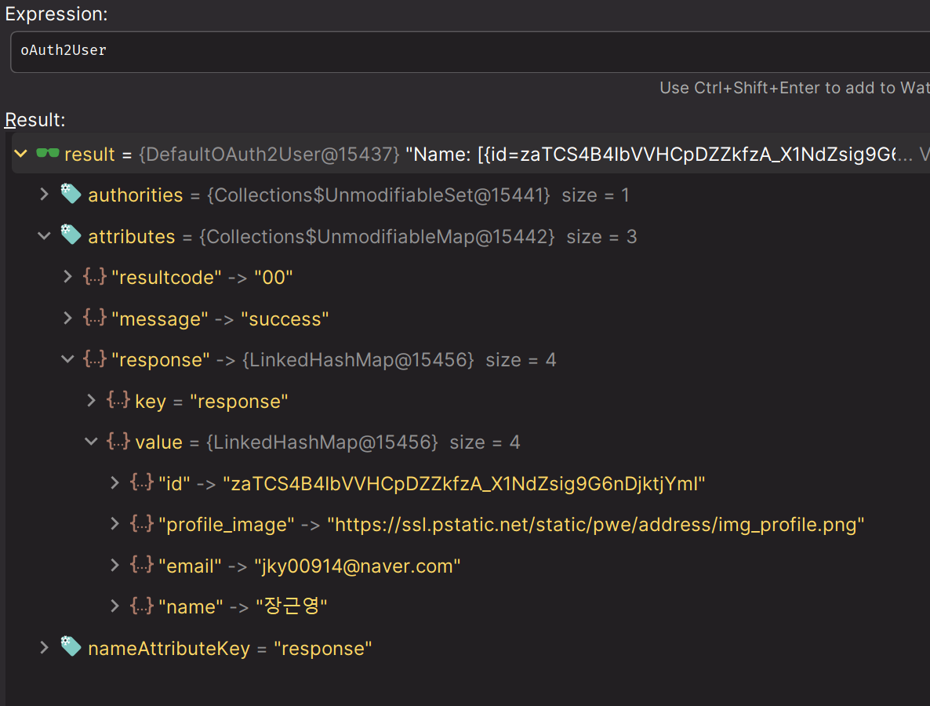Viewport: 930px width, 706px height.
Task: Click the braces icon next to "message"
Action: tap(95, 318)
